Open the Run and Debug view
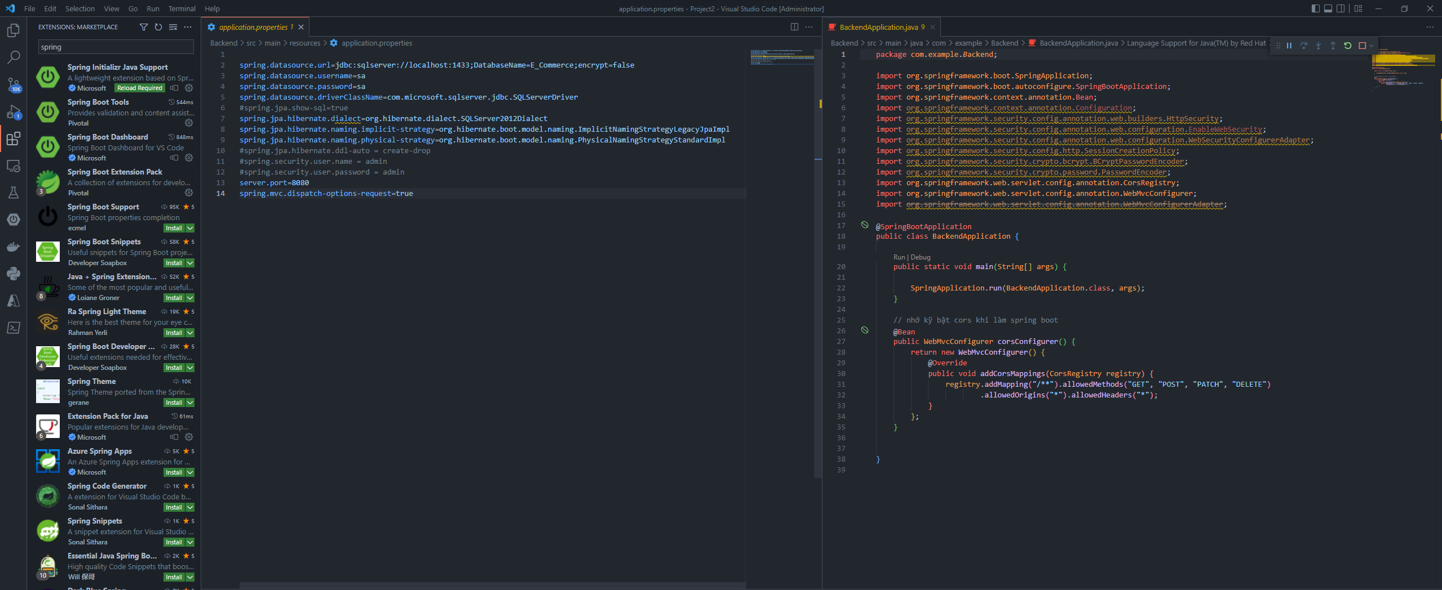This screenshot has height=590, width=1442. pyautogui.click(x=14, y=111)
